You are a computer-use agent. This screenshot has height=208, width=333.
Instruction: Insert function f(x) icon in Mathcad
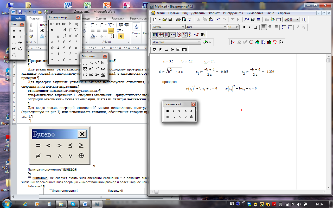[x=247, y=19]
